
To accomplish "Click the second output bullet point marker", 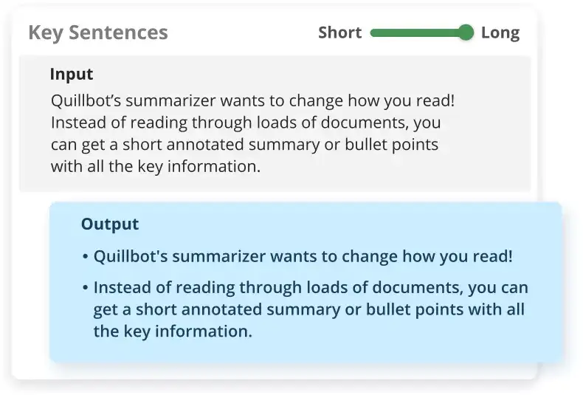I will 86,288.
